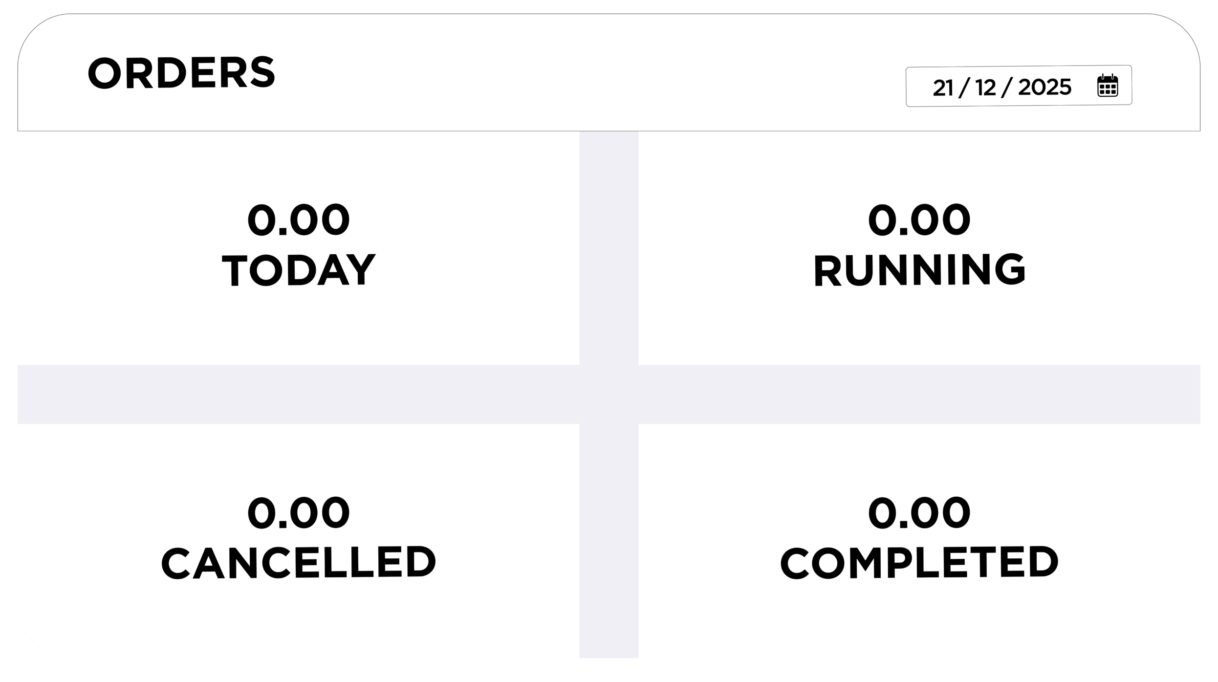Select the COMPLETED label
1218x682 pixels.
919,563
